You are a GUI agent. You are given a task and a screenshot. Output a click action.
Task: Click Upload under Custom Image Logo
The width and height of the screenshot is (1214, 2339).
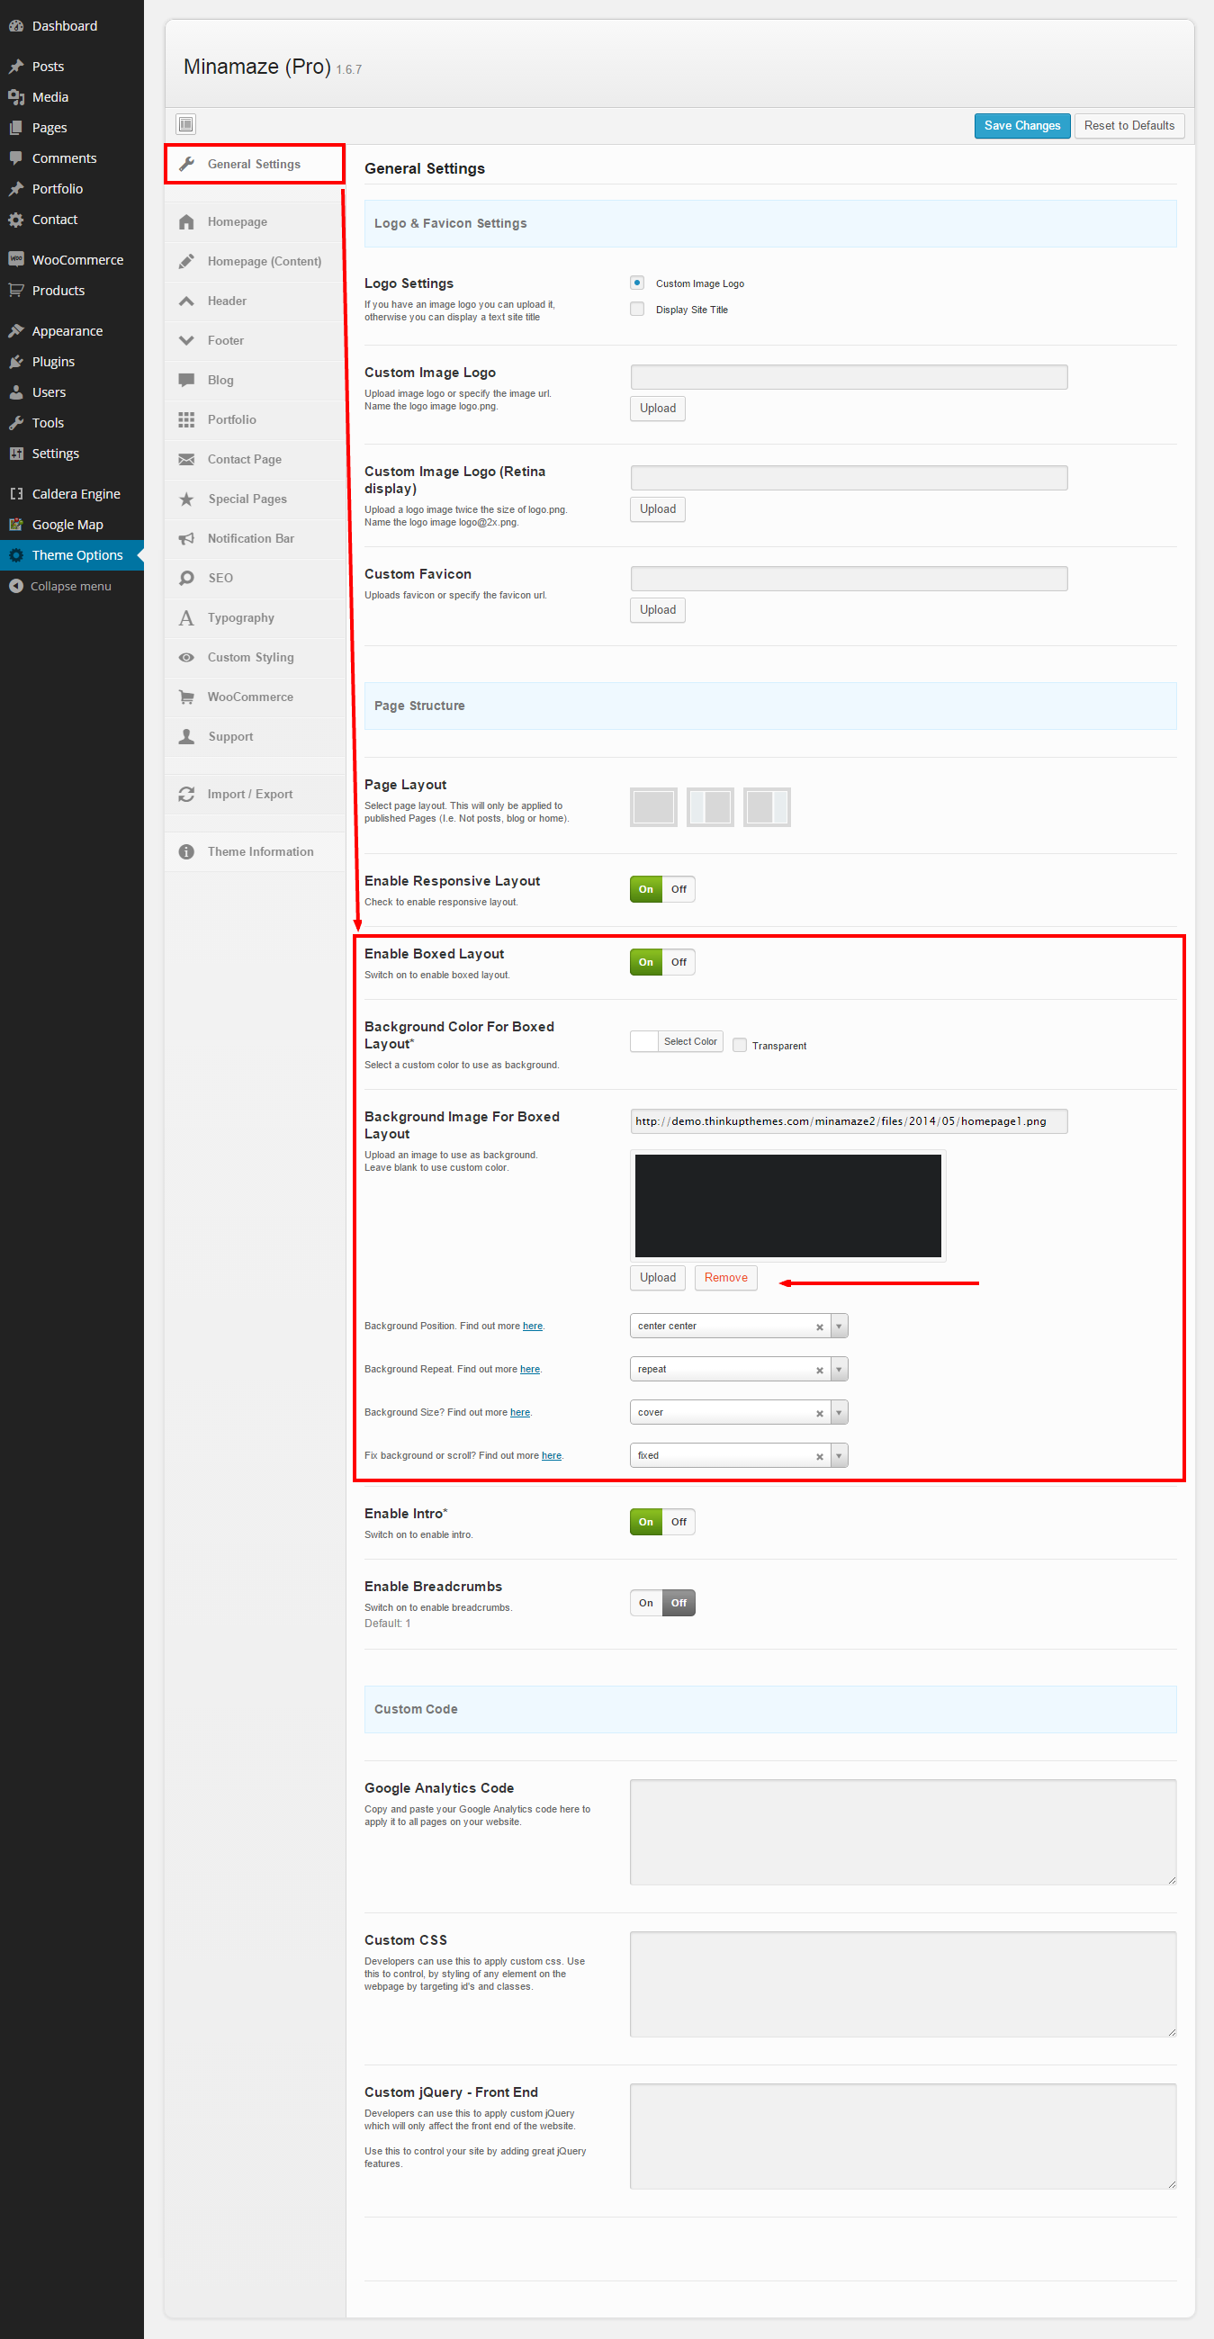(657, 409)
